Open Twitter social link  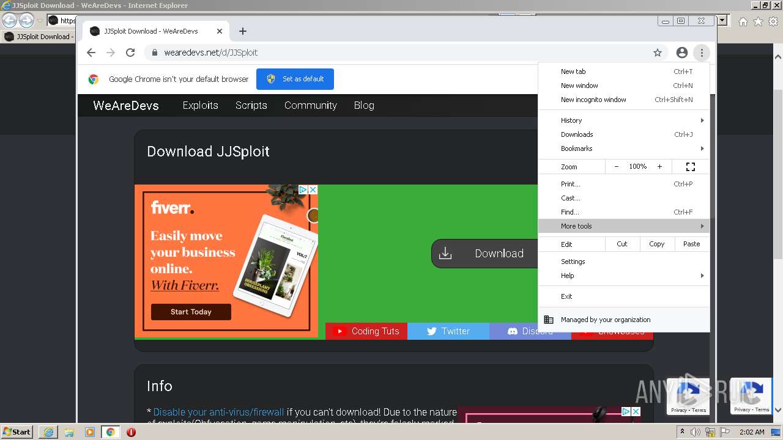[448, 331]
